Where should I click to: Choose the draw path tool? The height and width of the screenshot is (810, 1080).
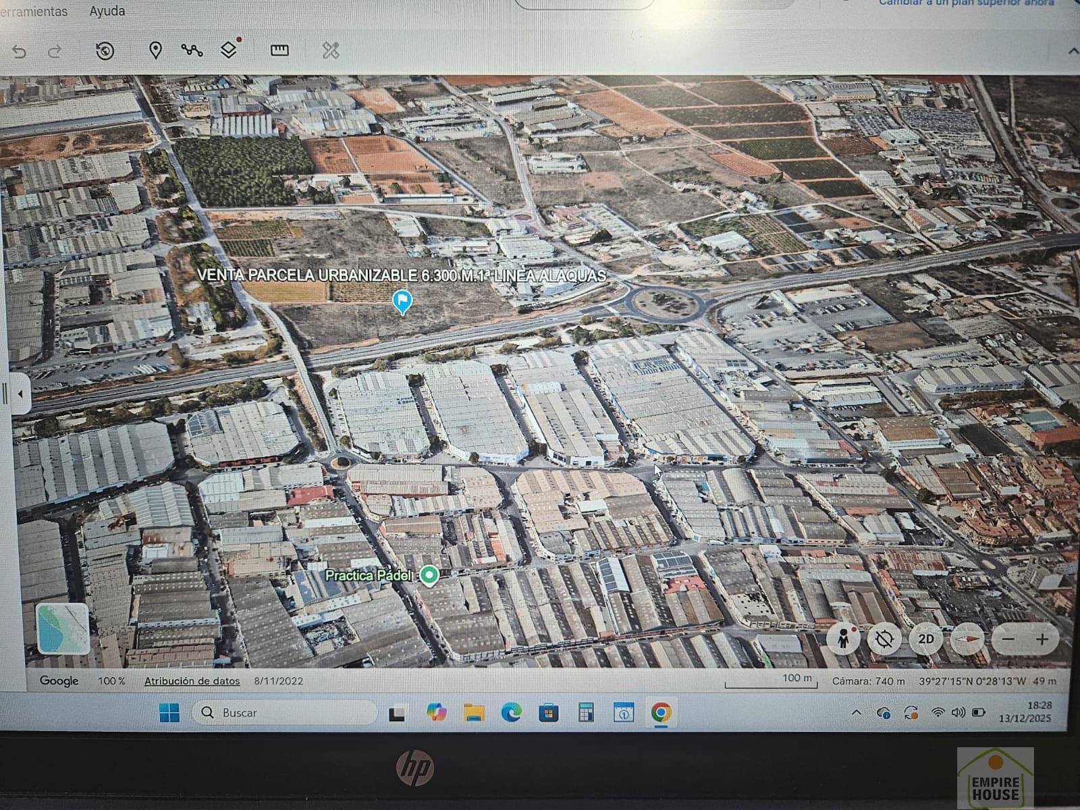point(192,51)
